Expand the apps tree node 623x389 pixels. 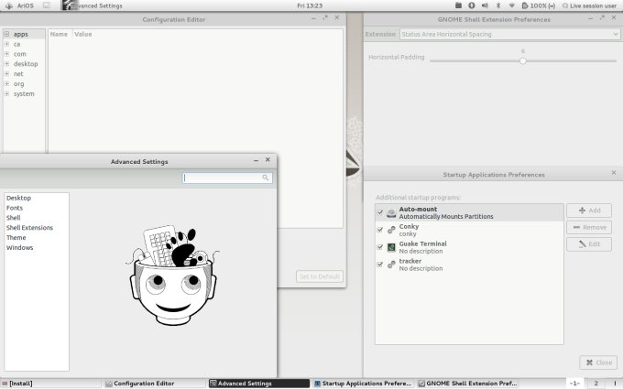[x=6, y=34]
